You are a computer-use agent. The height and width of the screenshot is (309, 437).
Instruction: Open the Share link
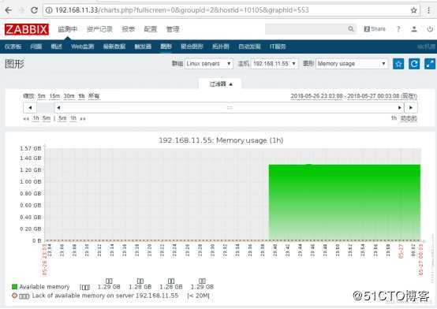pyautogui.click(x=375, y=29)
